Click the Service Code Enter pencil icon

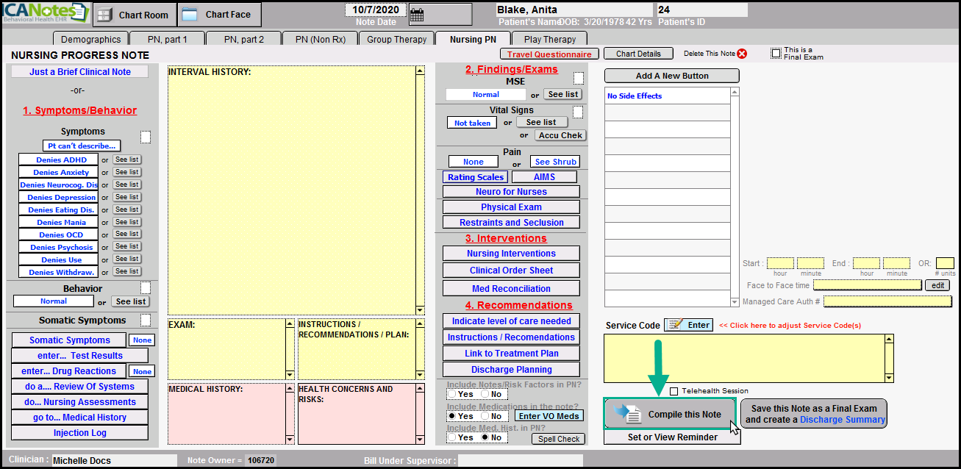point(676,325)
